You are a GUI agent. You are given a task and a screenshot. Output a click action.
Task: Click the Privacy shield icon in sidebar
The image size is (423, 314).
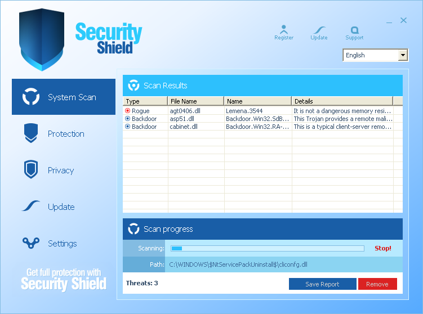(30, 170)
